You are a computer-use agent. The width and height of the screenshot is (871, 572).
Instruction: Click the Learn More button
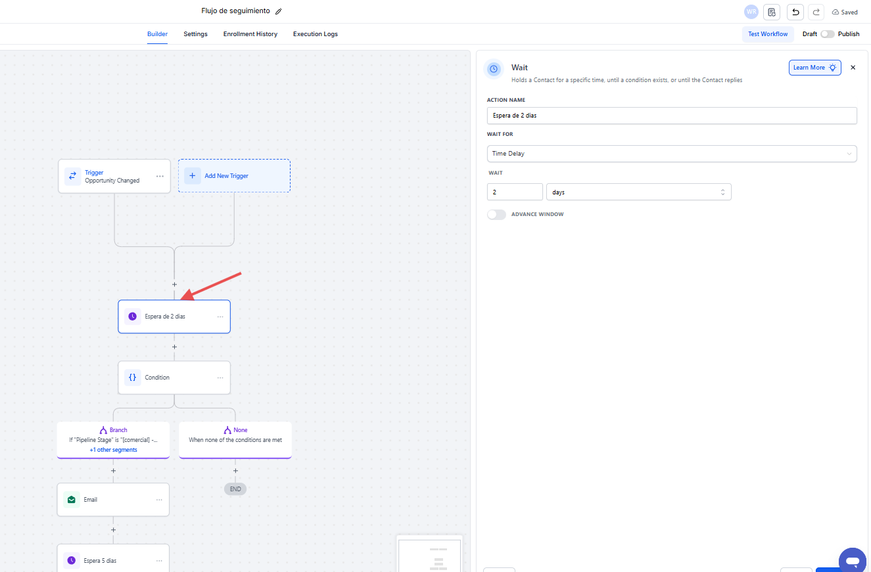tap(814, 68)
